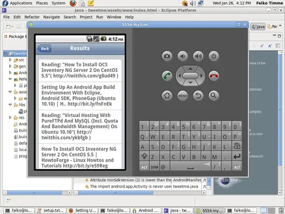Select the res folder in Package Explorer
This screenshot has height=214, width=285.
21,118
